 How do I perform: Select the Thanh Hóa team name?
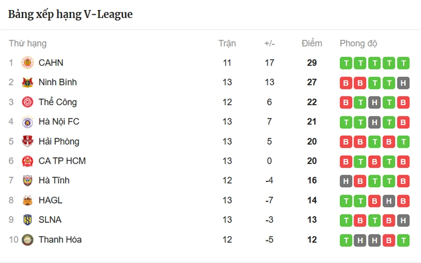coord(60,239)
